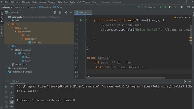194x109 pixels.
Task: Click the Search Everywhere magnifier icon
Action: point(193,7)
